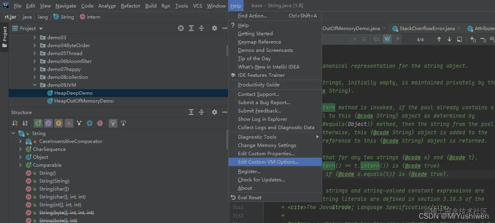This screenshot has height=223, width=495.
Task: Click lang breadcrumb in navigation bar
Action: [43, 17]
